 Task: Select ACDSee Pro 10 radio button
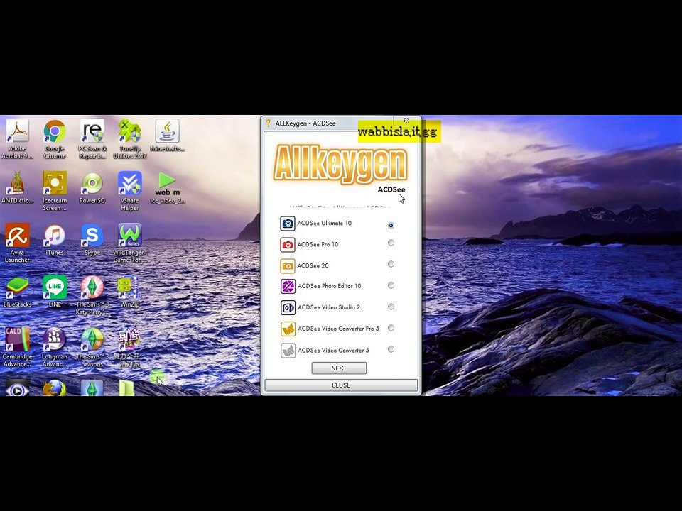tap(391, 243)
